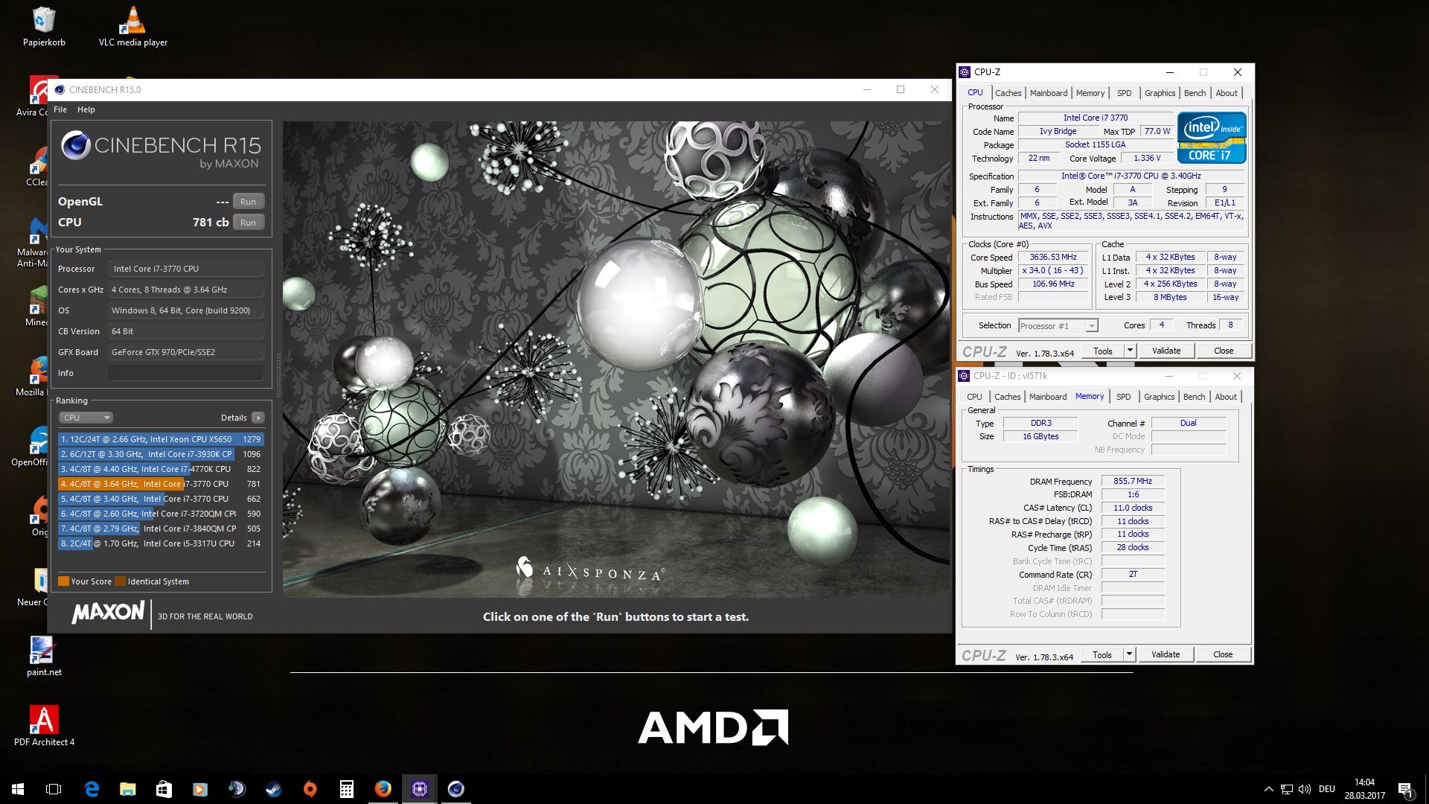This screenshot has width=1429, height=804.
Task: Click Close button in bottom CPU-Z
Action: [x=1223, y=655]
